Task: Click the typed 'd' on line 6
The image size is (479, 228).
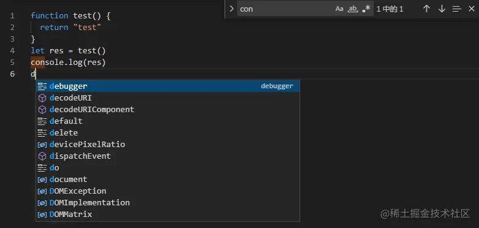Action: pos(32,74)
